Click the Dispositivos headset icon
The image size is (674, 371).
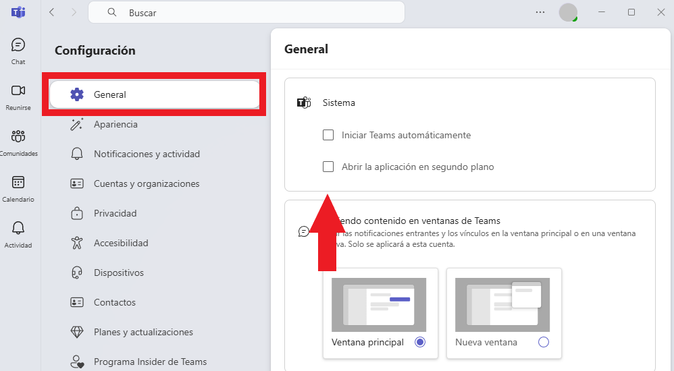(77, 273)
